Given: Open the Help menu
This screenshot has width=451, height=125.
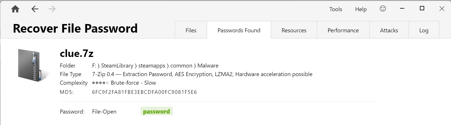Looking at the screenshot, I should [x=361, y=9].
